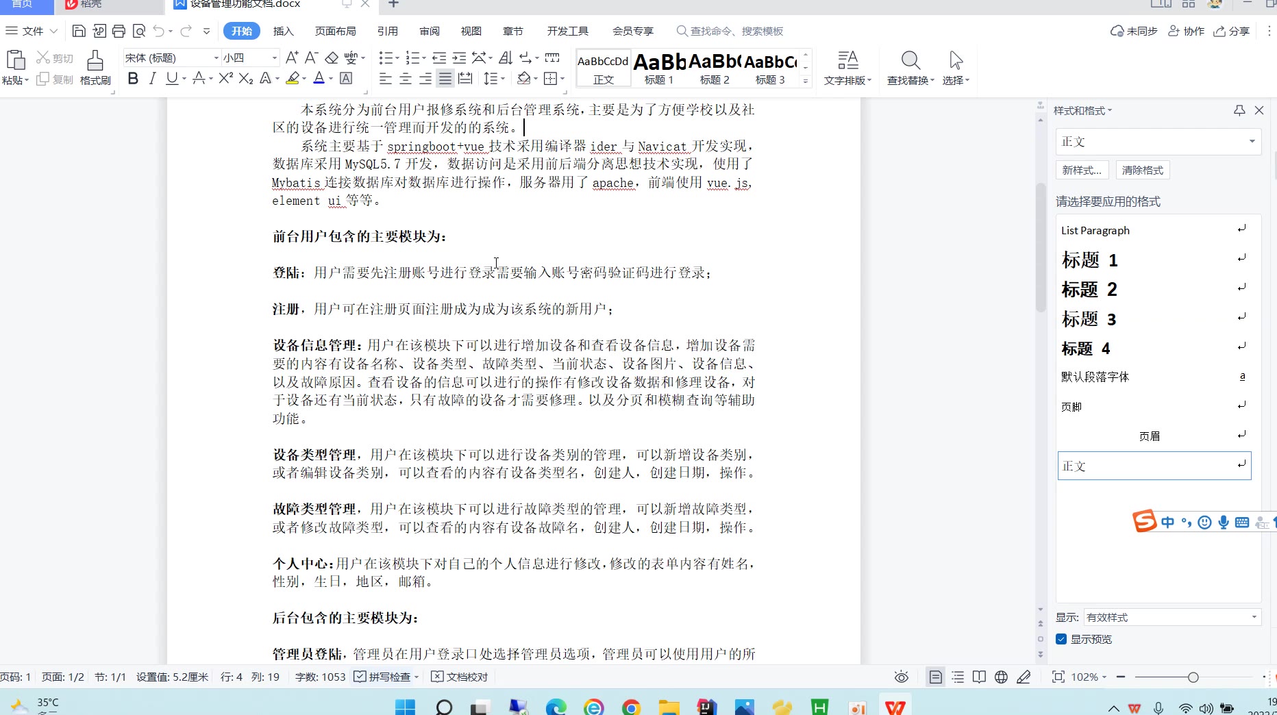
Task: Toggle Page layout view in status bar
Action: [x=935, y=677]
